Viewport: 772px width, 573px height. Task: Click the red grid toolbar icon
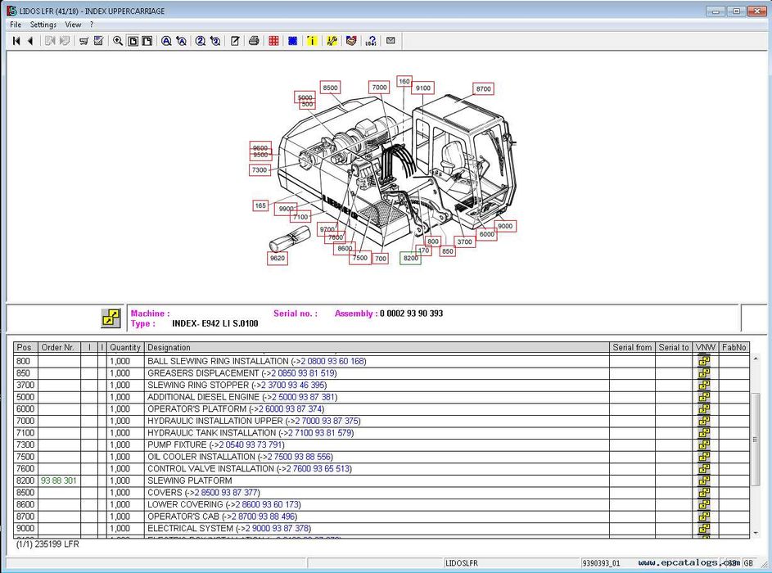tap(273, 41)
